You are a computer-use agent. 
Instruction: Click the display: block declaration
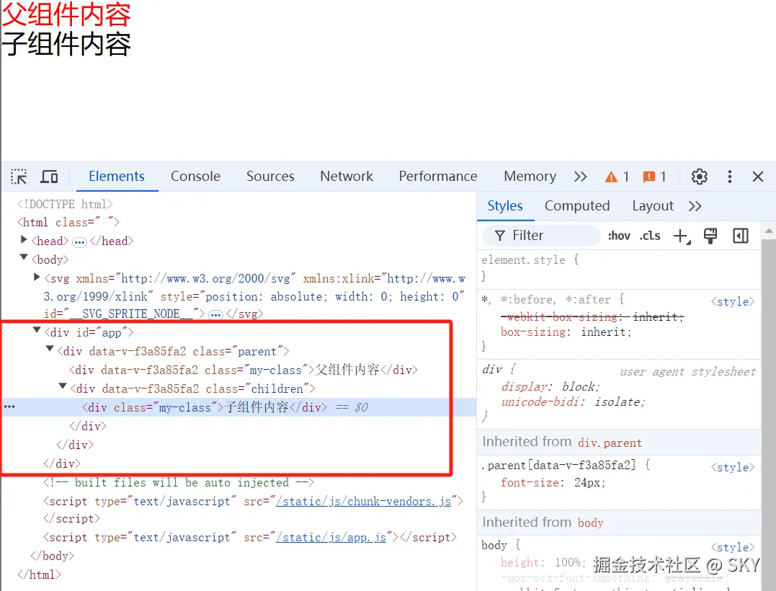point(550,386)
